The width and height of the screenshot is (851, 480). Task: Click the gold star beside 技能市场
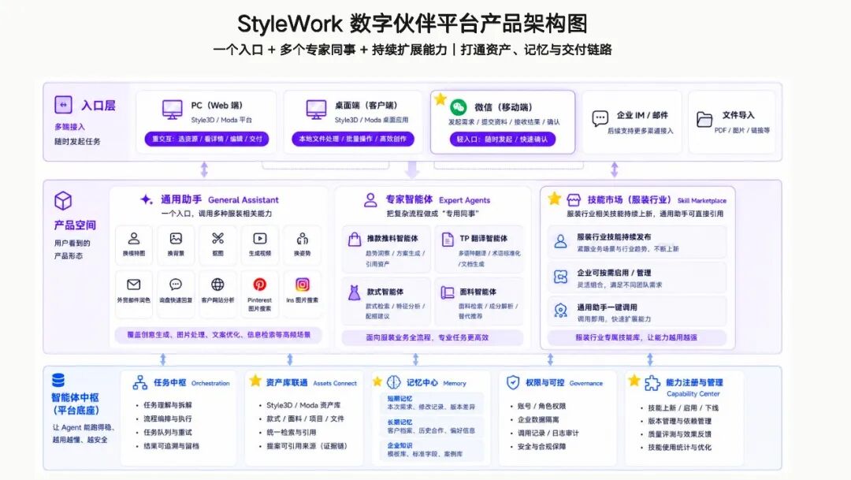pos(554,199)
